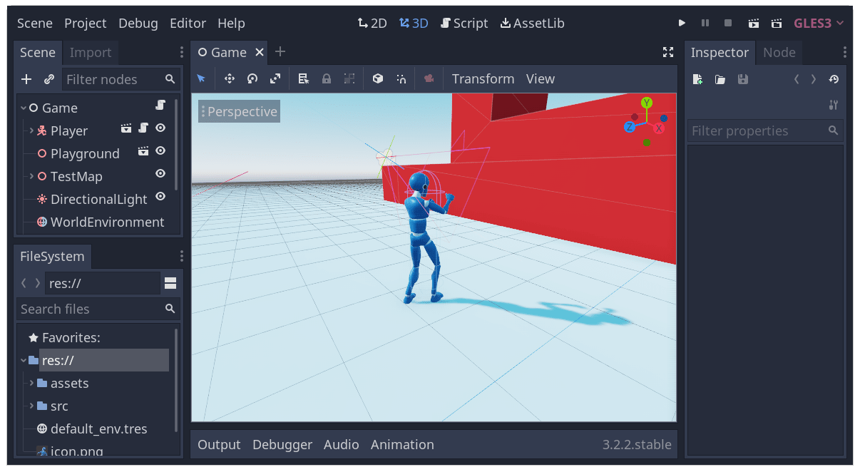Select the Rotate mode tool
The width and height of the screenshot is (860, 472).
coord(252,78)
